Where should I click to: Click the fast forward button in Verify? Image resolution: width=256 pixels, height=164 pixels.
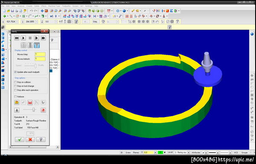(x=43, y=38)
